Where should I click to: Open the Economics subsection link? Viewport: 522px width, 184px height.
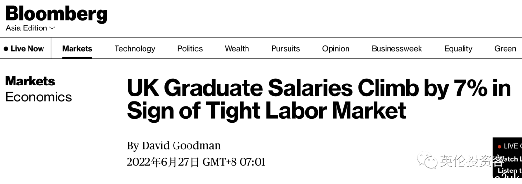tap(39, 97)
